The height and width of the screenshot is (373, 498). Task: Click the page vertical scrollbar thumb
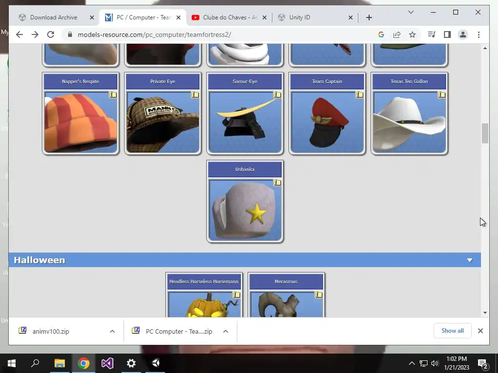coord(485,133)
